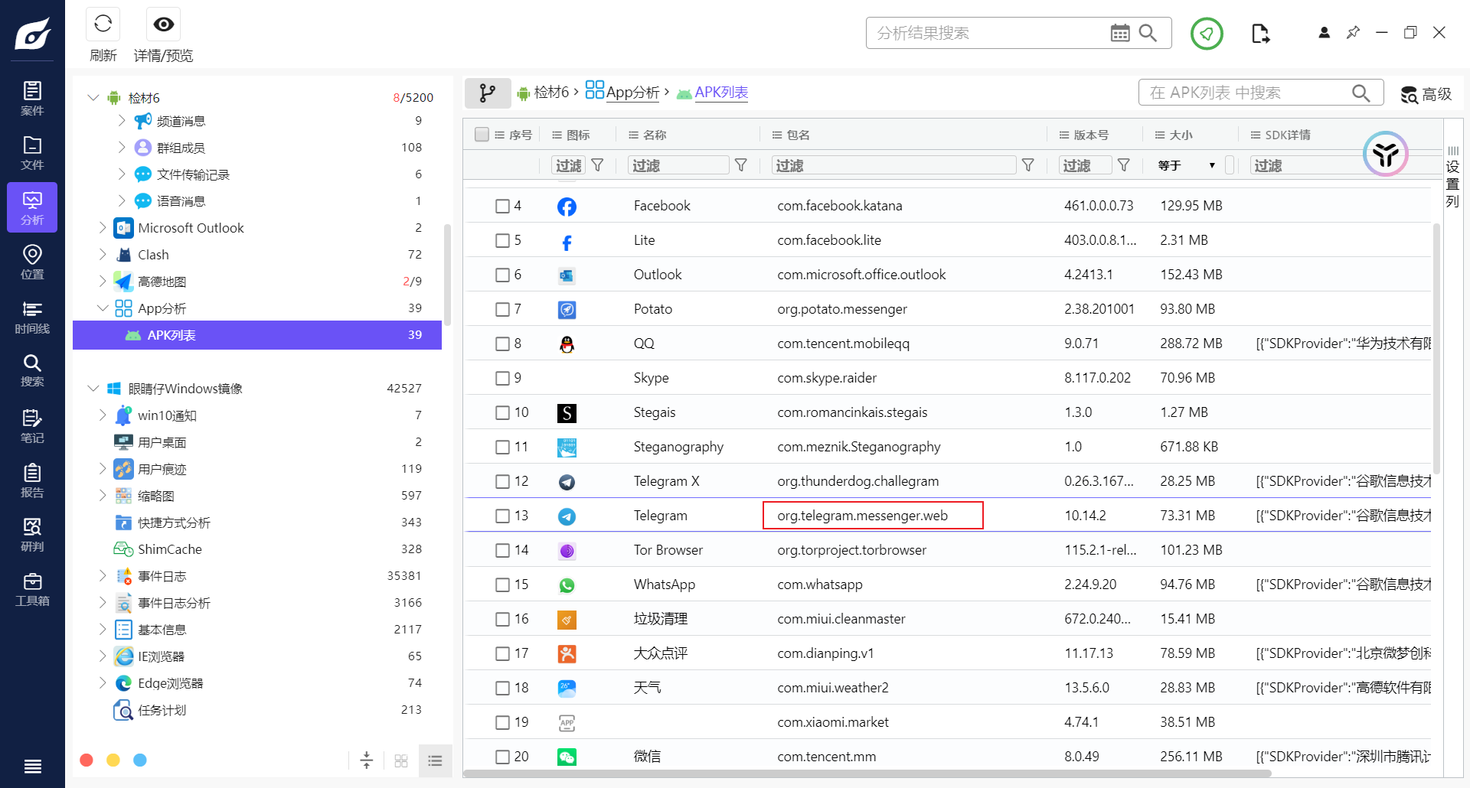Click the green circular navigation icon
Viewport: 1470px width, 788px height.
pyautogui.click(x=1207, y=33)
